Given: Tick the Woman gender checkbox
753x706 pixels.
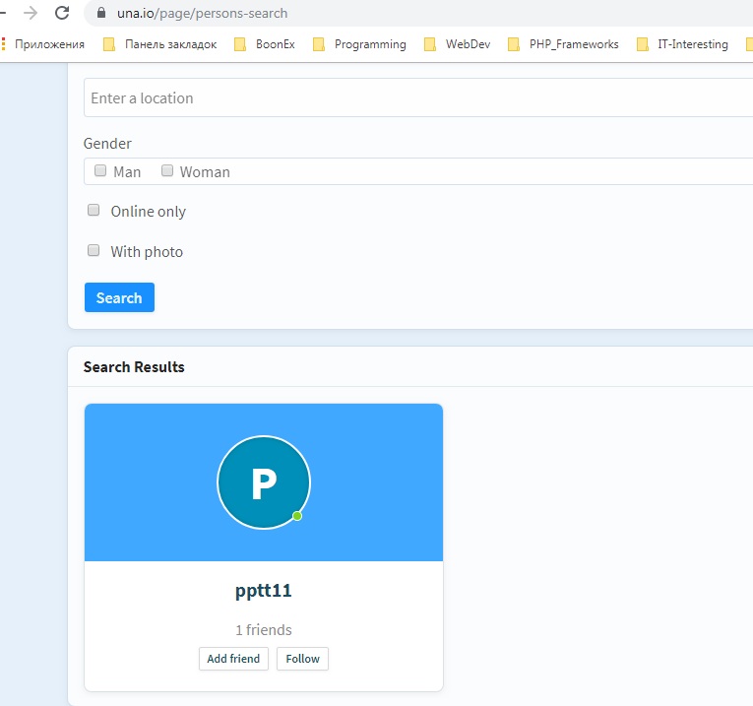Looking at the screenshot, I should point(167,170).
